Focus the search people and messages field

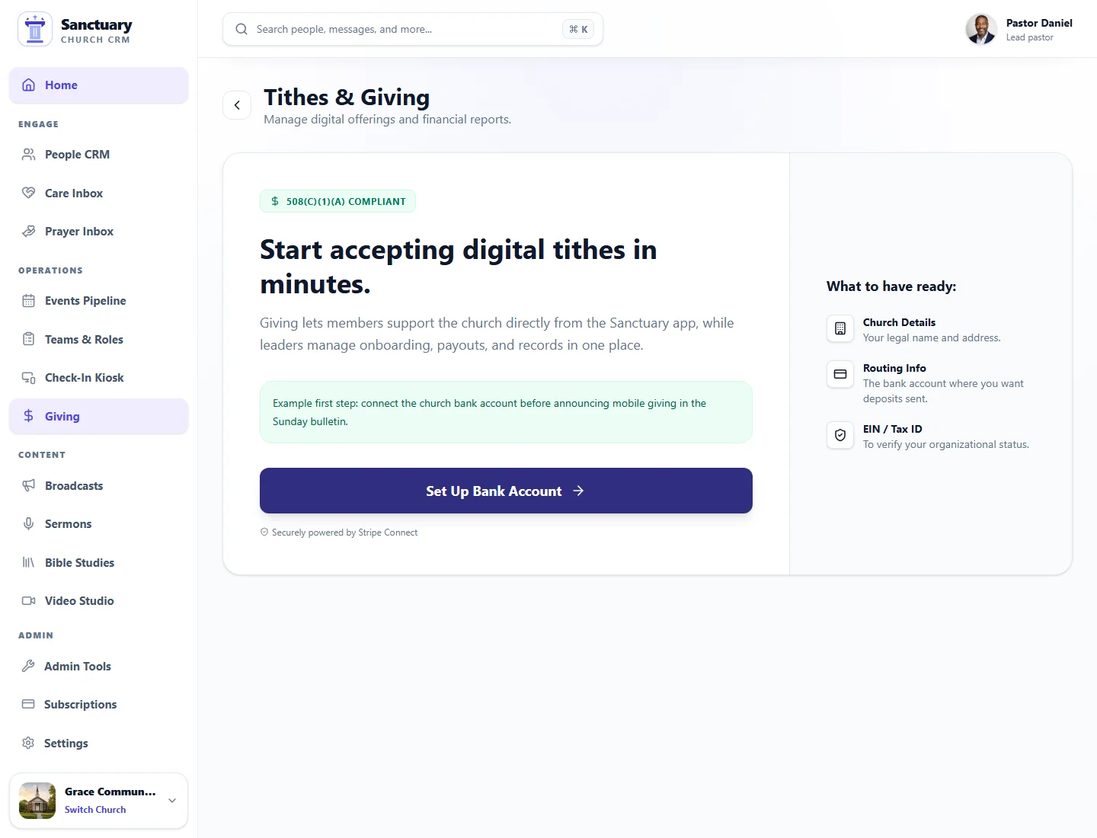(x=413, y=29)
